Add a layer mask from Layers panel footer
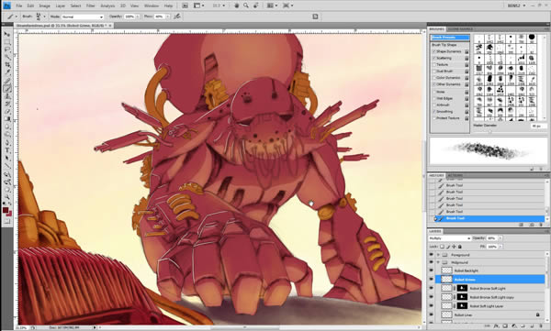 [x=505, y=326]
